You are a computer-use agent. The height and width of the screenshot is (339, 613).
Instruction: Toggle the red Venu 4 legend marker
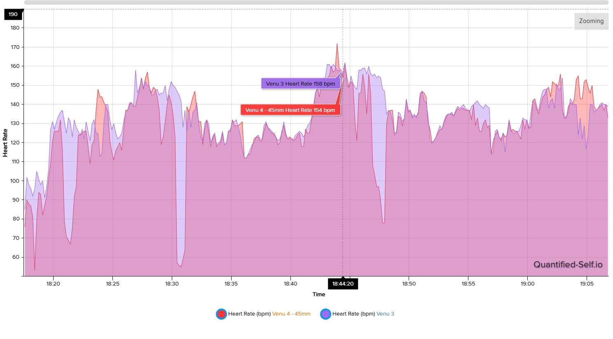221,314
